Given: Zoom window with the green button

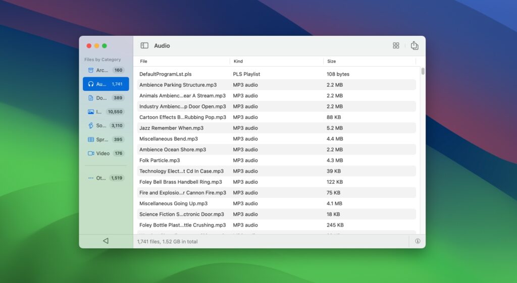Looking at the screenshot, I should pyautogui.click(x=104, y=46).
